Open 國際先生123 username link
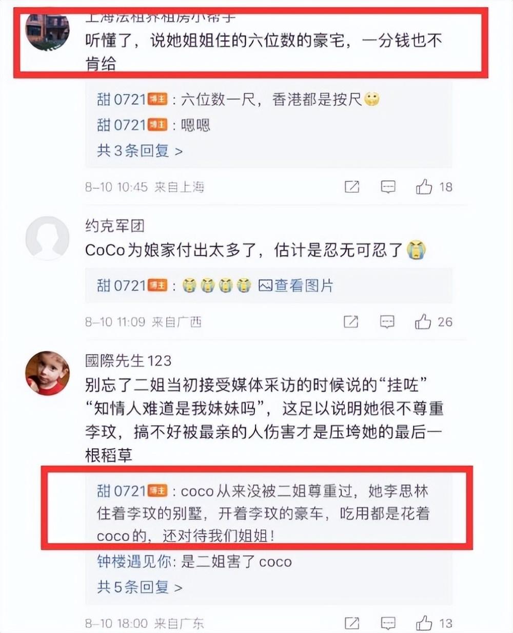 pyautogui.click(x=128, y=360)
